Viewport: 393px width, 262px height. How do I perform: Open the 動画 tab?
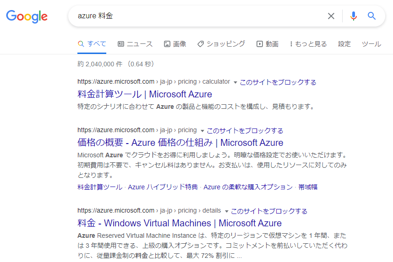click(267, 44)
